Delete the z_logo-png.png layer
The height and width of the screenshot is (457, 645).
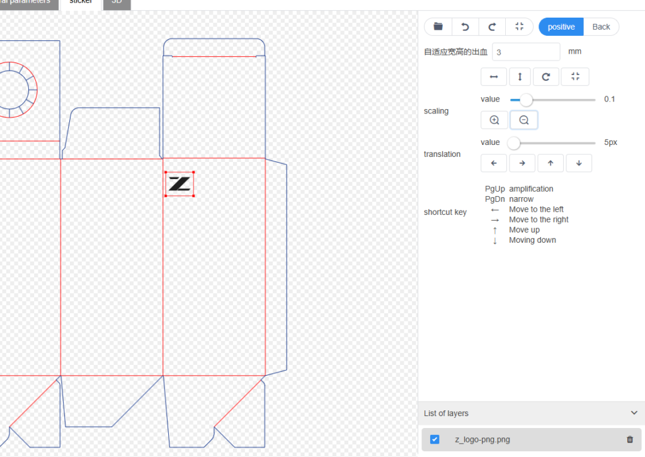(x=630, y=439)
